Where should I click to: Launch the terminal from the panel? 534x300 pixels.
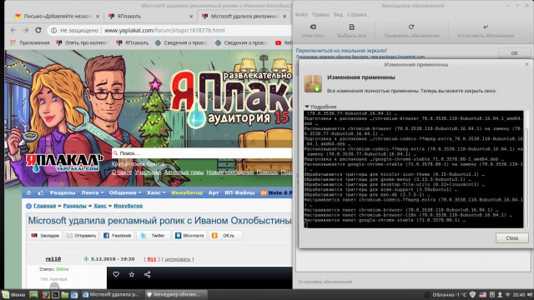pos(56,294)
